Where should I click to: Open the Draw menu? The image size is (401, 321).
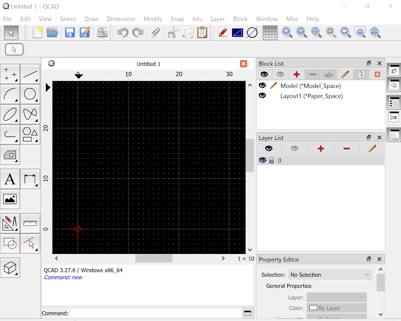pyautogui.click(x=91, y=19)
